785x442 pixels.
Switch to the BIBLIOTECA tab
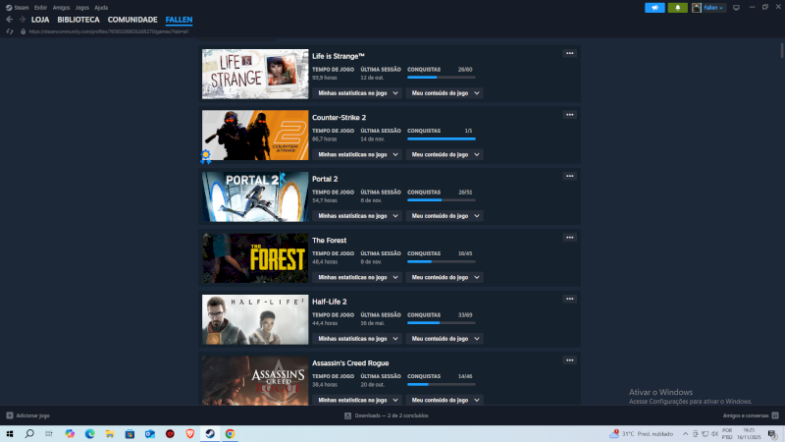[78, 20]
